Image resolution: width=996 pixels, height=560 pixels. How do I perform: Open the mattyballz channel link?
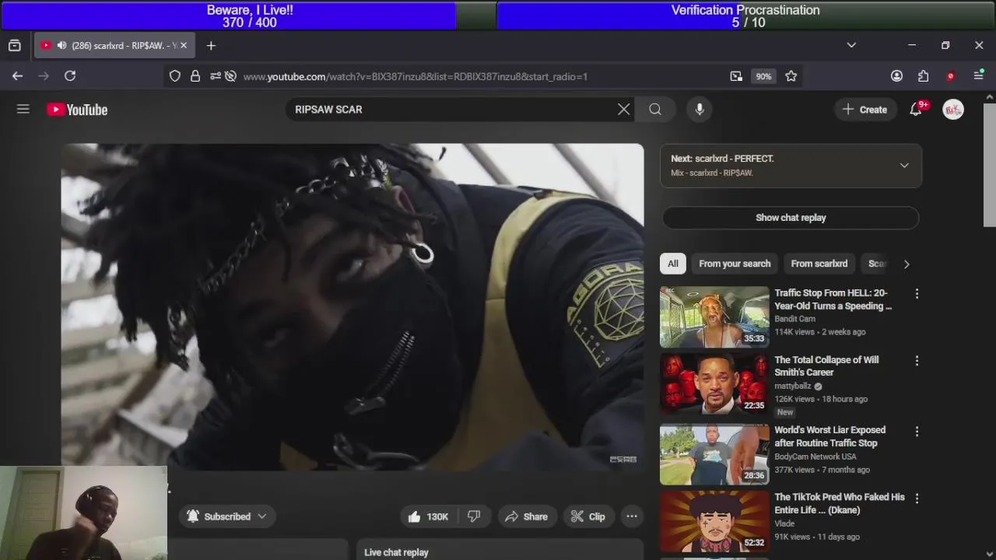tap(792, 386)
